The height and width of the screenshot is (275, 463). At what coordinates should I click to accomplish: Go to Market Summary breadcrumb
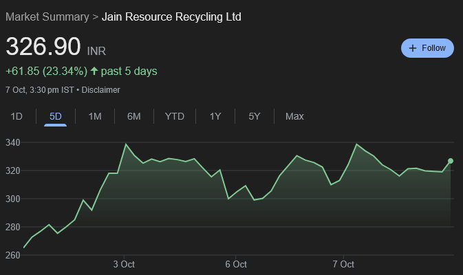tap(47, 16)
